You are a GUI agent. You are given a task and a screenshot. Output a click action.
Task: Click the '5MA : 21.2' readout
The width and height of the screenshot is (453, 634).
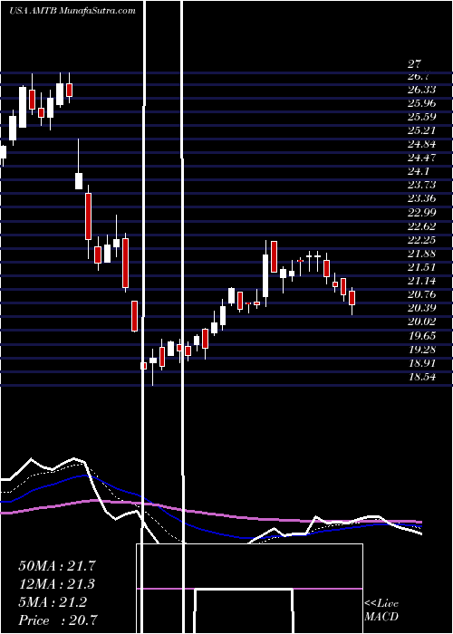(53, 602)
